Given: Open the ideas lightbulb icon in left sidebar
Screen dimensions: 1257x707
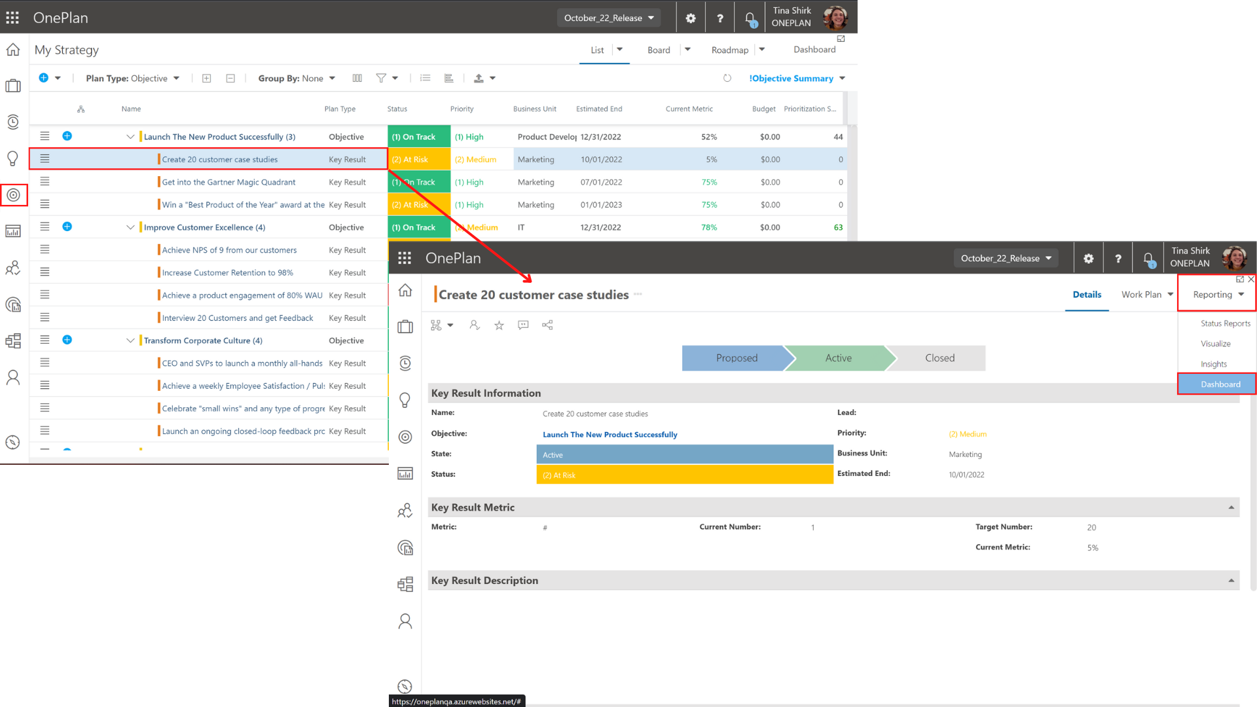Looking at the screenshot, I should pyautogui.click(x=13, y=158).
